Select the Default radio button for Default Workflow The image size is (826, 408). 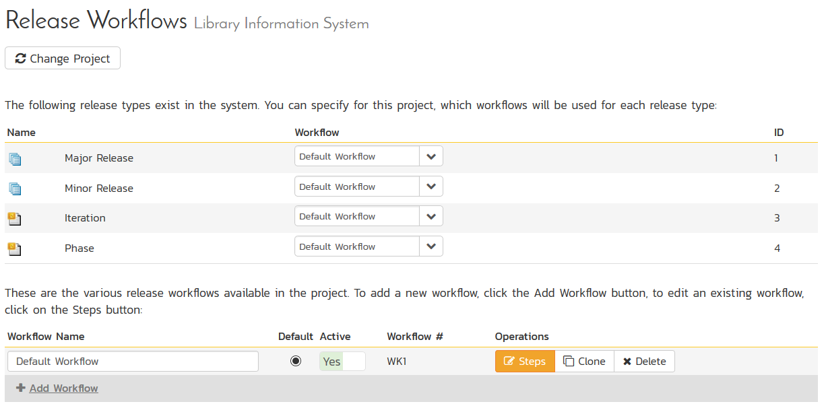tap(295, 361)
